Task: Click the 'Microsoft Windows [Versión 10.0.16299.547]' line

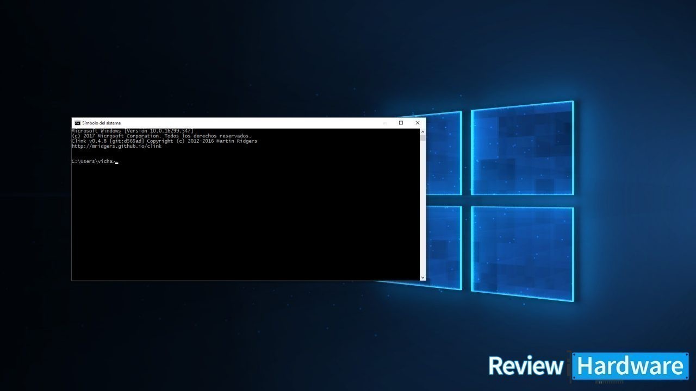Action: [132, 131]
